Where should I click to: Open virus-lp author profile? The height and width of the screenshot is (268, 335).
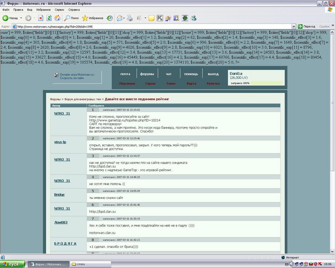pos(60,142)
